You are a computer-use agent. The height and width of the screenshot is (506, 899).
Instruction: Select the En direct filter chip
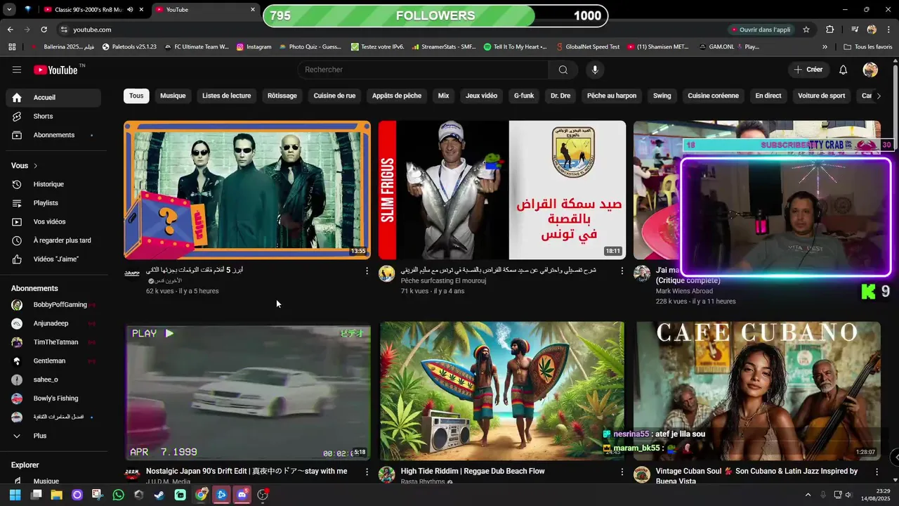tap(768, 96)
